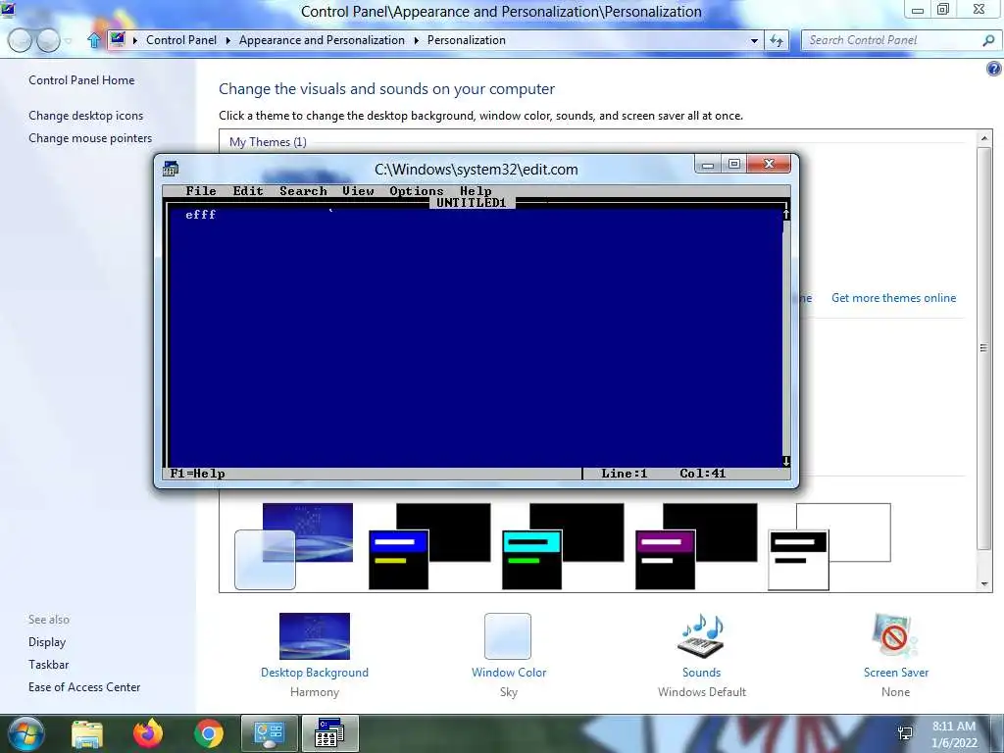Open Help via the blue question icon
This screenshot has height=753, width=1004.
coord(994,69)
